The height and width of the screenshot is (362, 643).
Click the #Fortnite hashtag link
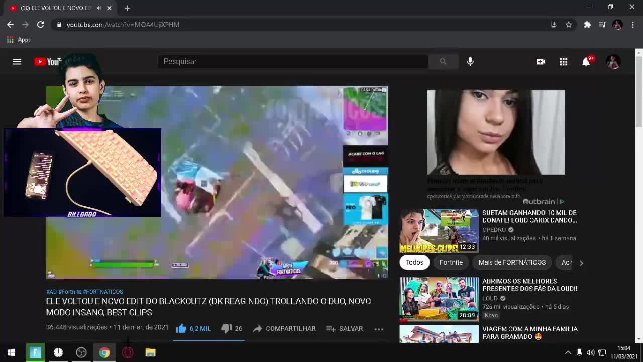point(70,292)
